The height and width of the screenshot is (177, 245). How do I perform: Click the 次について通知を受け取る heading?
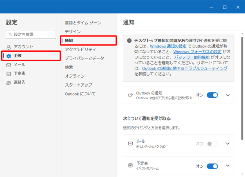tap(147, 119)
